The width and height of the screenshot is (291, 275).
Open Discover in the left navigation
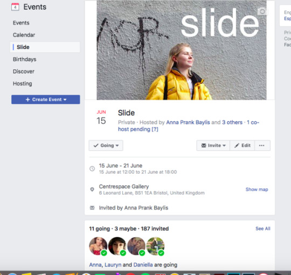pos(24,72)
